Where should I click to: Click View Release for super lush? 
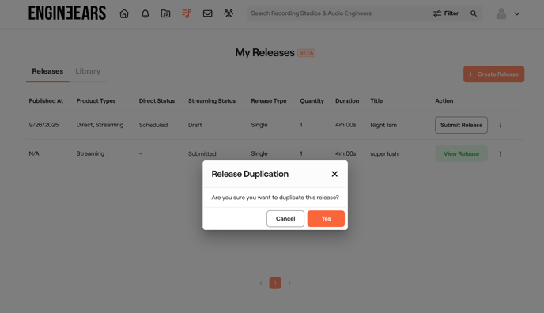461,153
